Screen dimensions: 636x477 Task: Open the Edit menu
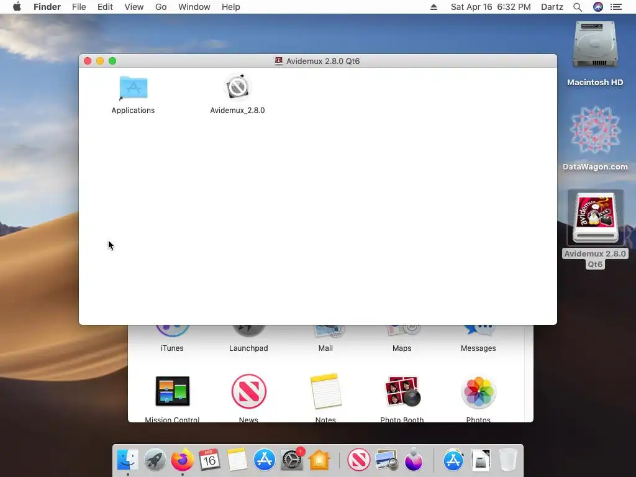105,7
